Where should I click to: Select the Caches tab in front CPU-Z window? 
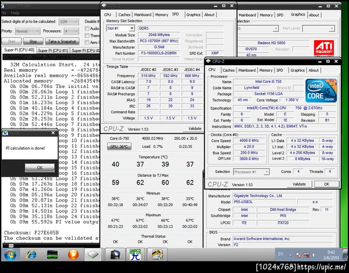tap(229, 70)
